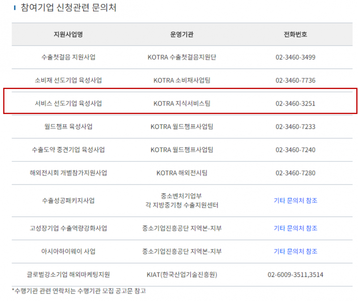Click phone number 02-3460-7280

pos(295,173)
